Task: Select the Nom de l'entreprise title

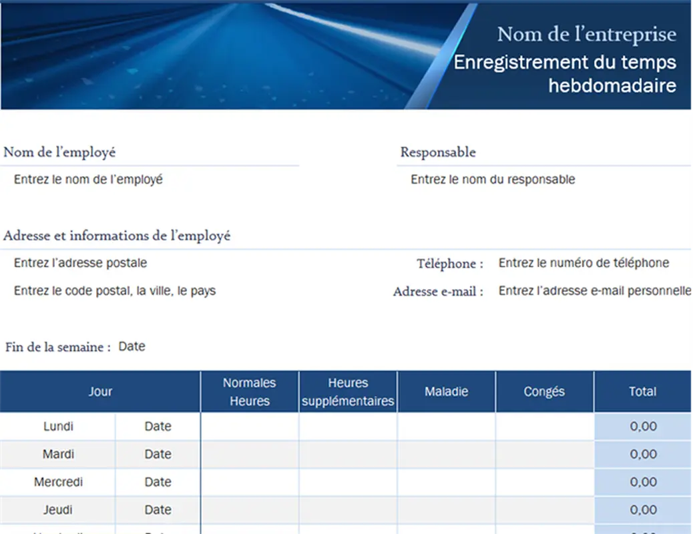Action: 586,34
